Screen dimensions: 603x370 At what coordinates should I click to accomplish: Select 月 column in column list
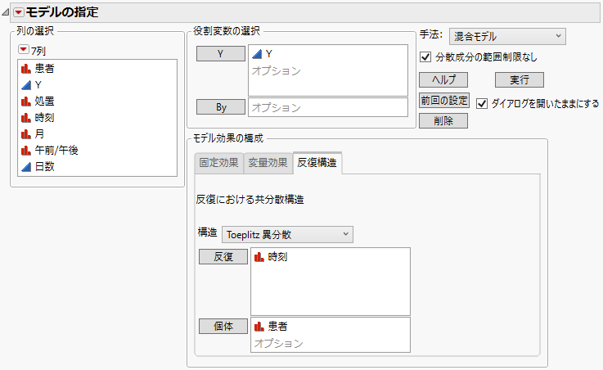tap(39, 133)
